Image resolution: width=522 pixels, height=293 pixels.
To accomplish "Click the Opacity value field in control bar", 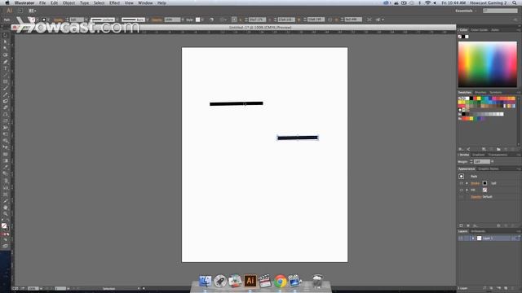I will point(172,20).
